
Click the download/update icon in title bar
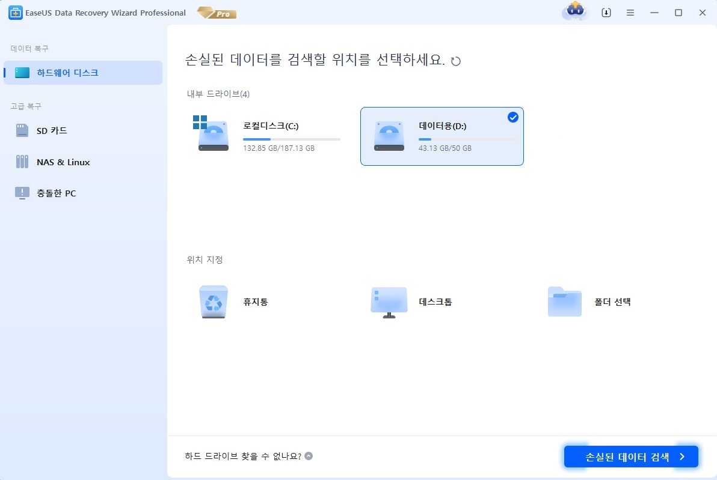(606, 13)
